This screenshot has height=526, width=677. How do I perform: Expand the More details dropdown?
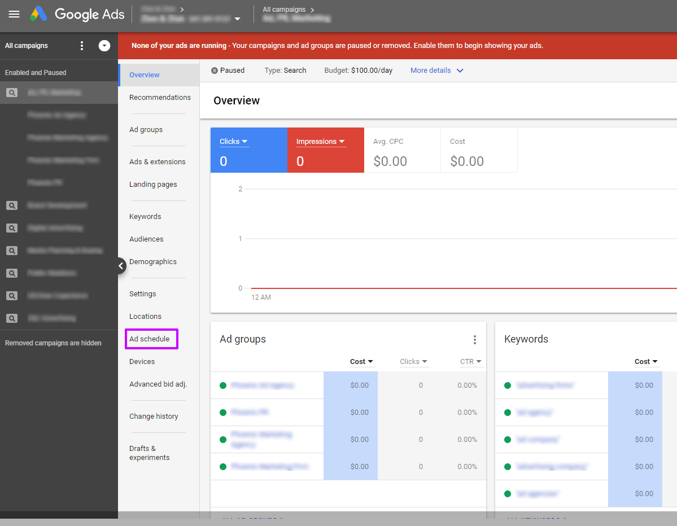tap(436, 70)
